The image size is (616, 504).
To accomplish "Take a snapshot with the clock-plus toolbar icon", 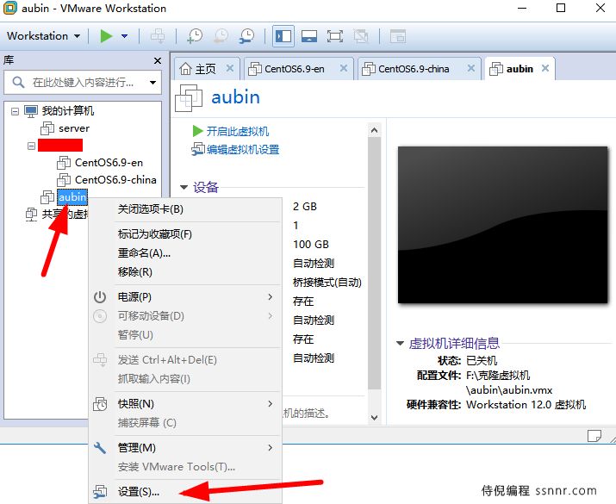I will (195, 36).
